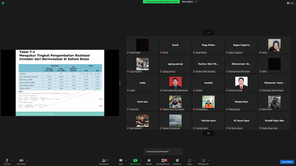Open the Participants panel
This screenshot has height=166, width=296.
[104, 161]
